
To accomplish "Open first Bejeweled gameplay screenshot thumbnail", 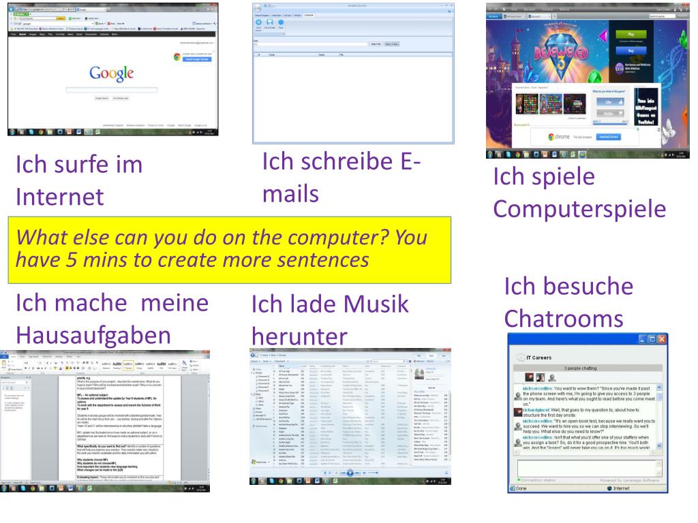I will point(527,104).
